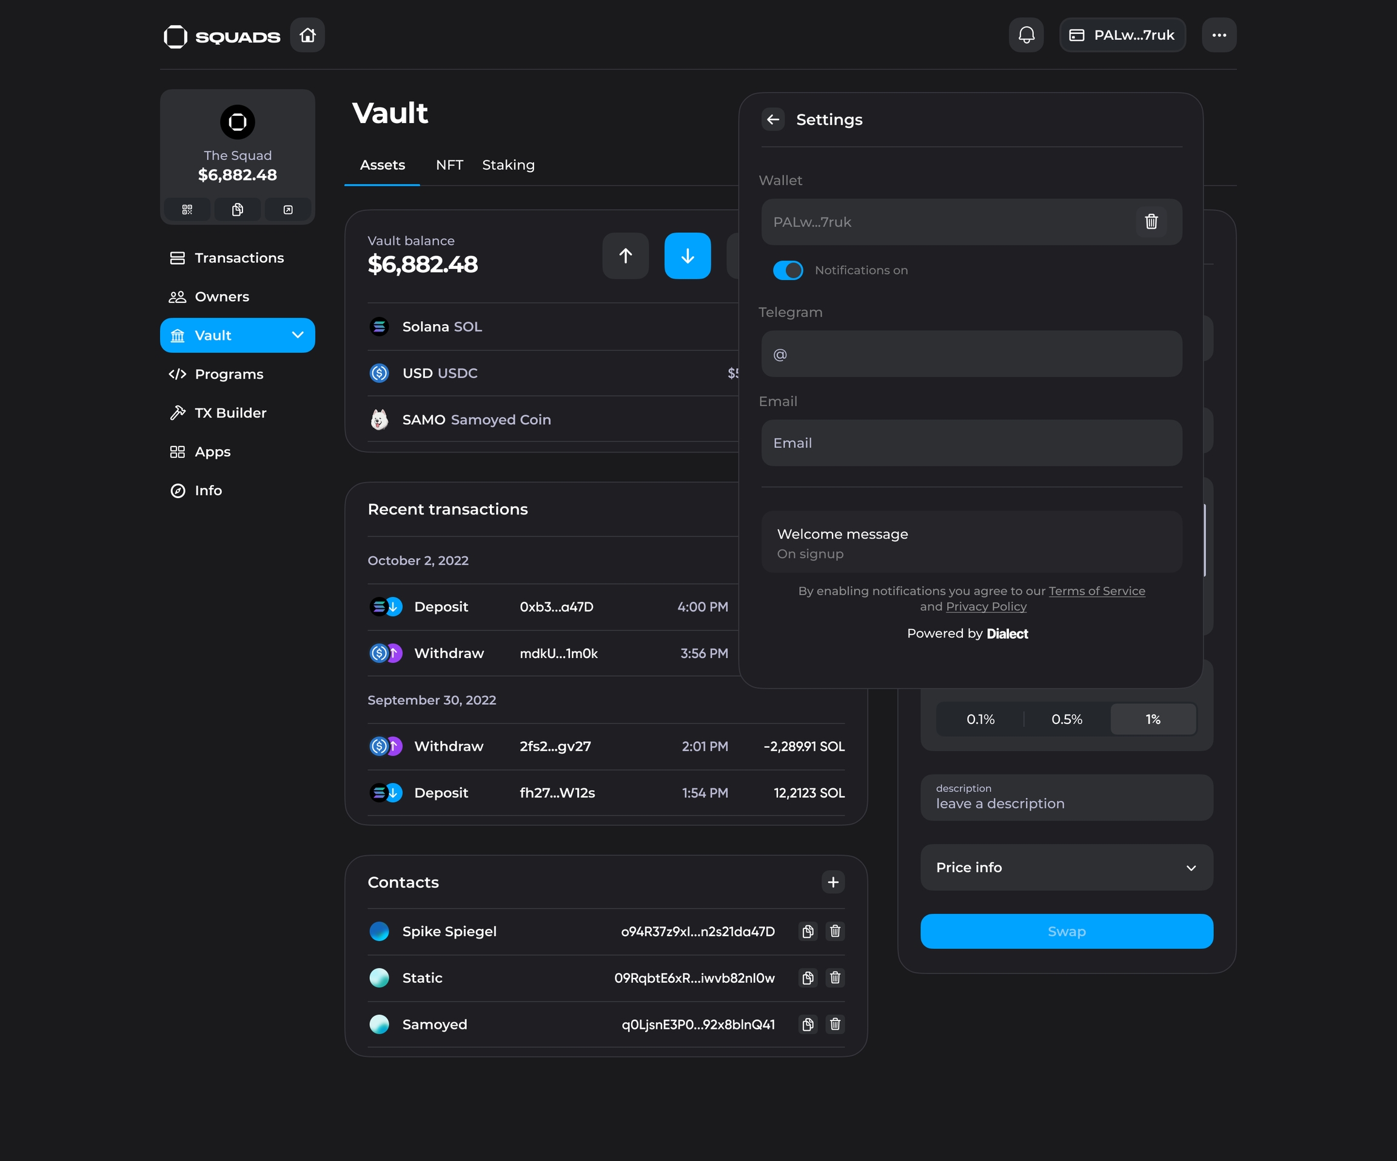The width and height of the screenshot is (1397, 1161).
Task: Show the squad QR code icon
Action: click(187, 210)
